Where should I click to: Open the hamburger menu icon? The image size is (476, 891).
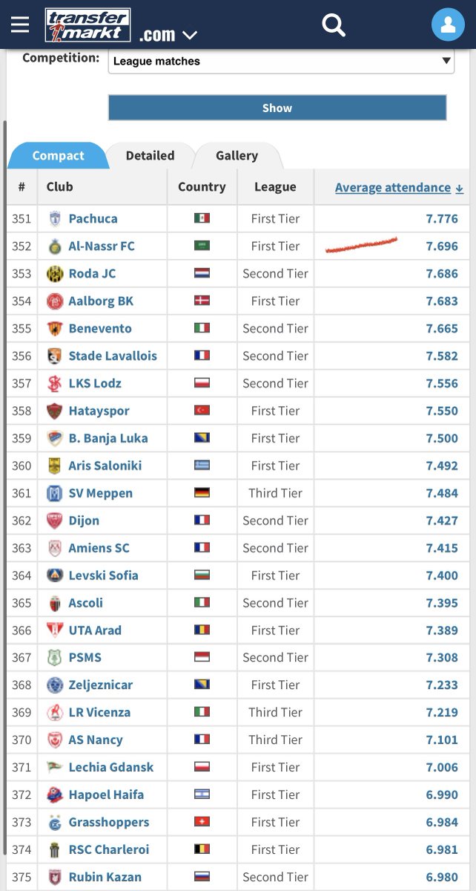tap(20, 25)
